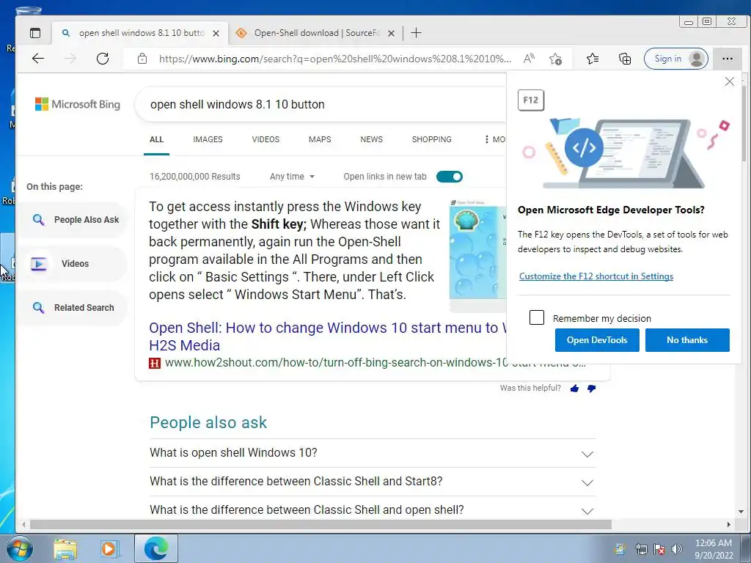
Task: Select the ALL results tab
Action: click(157, 139)
